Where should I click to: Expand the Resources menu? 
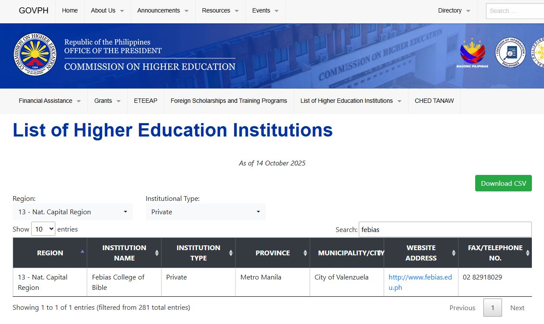pos(220,10)
